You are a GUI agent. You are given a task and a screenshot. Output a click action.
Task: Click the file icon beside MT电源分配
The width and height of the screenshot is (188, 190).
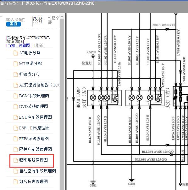tap(16, 64)
